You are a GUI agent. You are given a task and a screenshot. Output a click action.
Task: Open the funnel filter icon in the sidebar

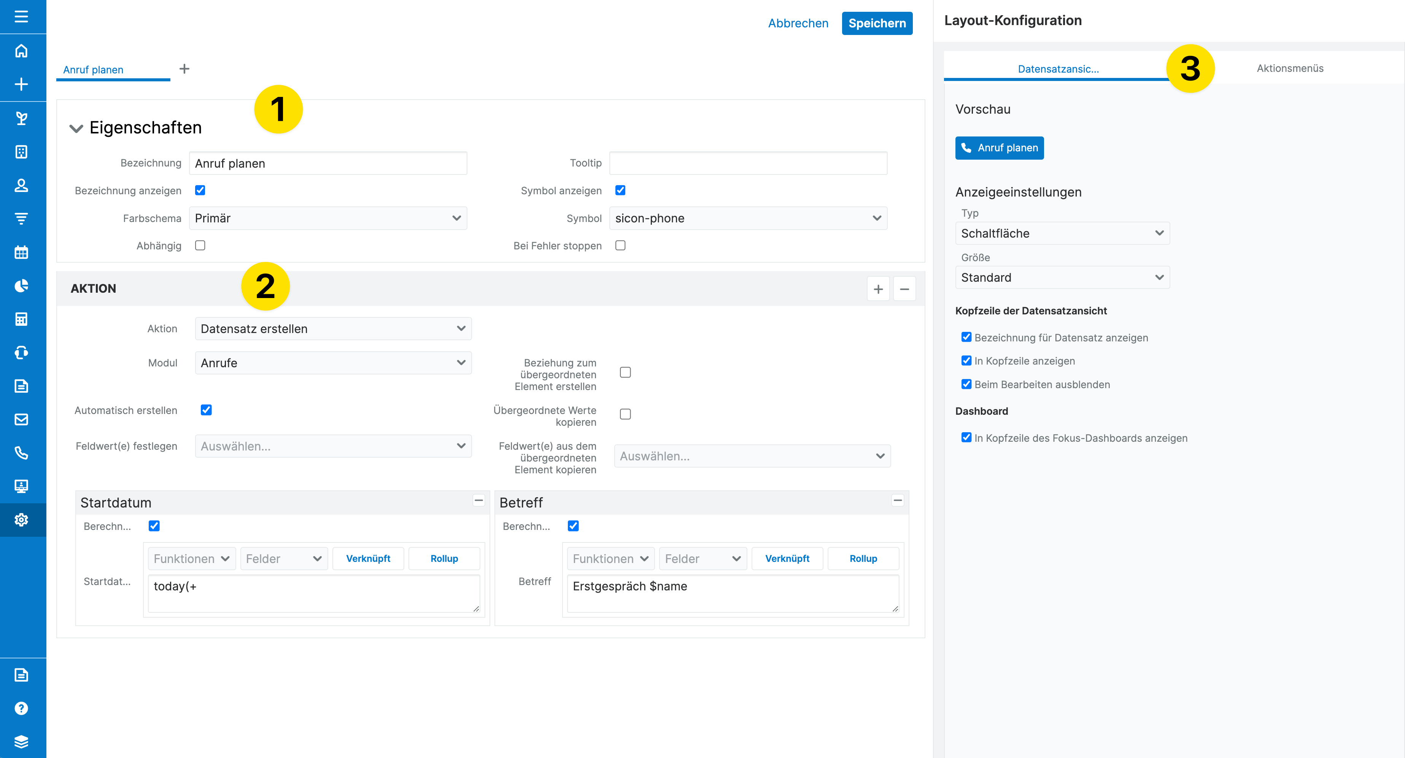(21, 219)
